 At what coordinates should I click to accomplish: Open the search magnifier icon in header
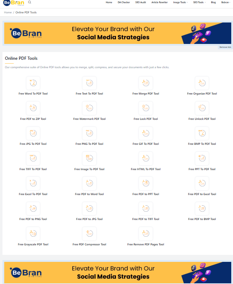pos(30,2)
